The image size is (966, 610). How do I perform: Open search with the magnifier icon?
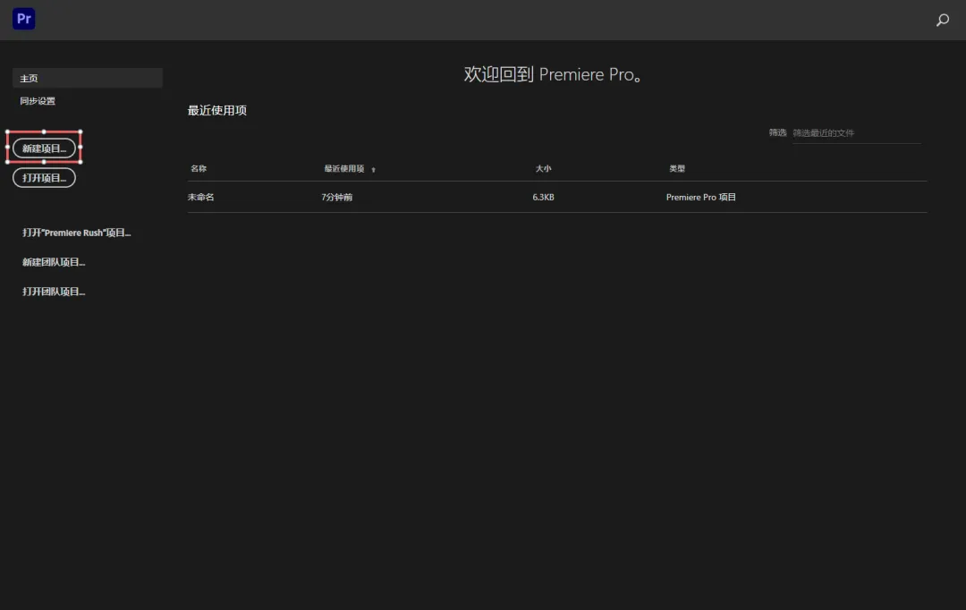coord(943,21)
